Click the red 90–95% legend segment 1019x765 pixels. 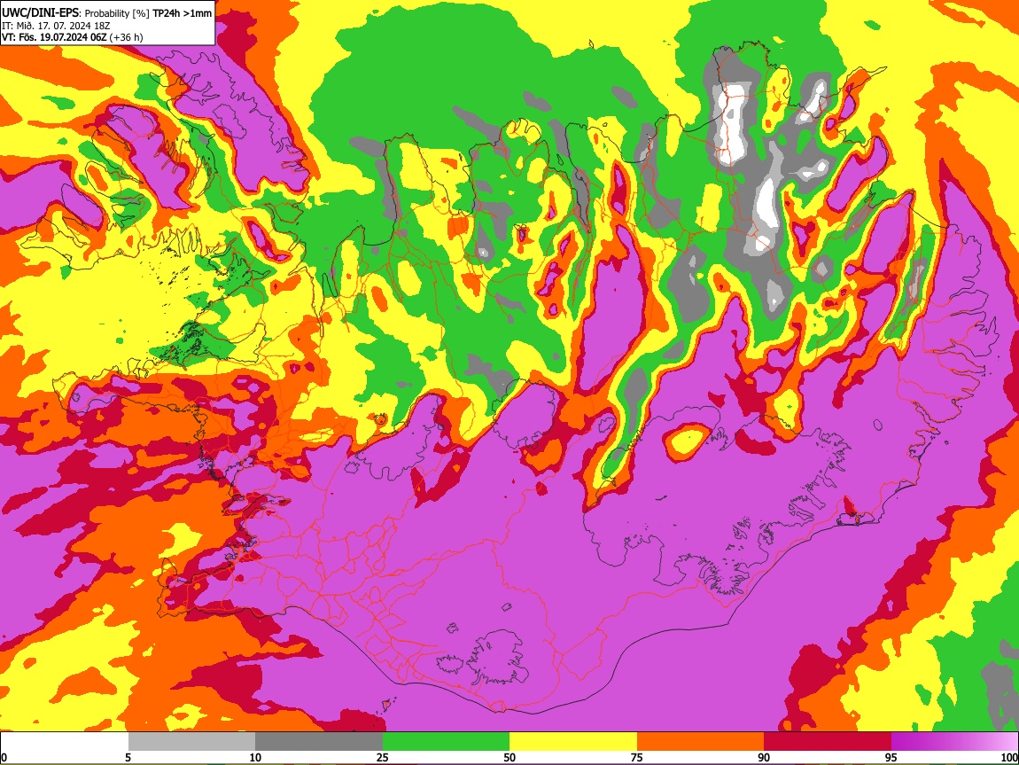pos(828,742)
